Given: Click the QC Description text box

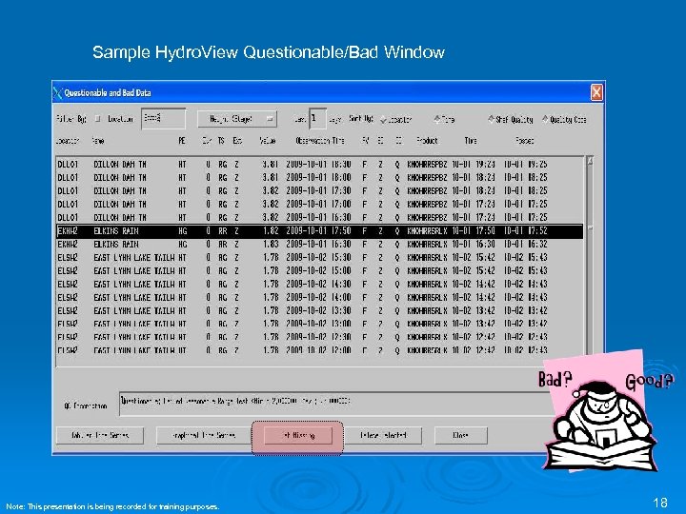Looking at the screenshot, I should coord(337,404).
